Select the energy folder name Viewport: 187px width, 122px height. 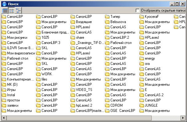tap(150, 58)
